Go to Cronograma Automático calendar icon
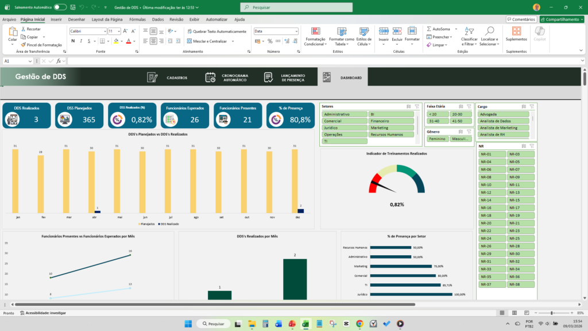The height and width of the screenshot is (331, 588). pos(210,78)
